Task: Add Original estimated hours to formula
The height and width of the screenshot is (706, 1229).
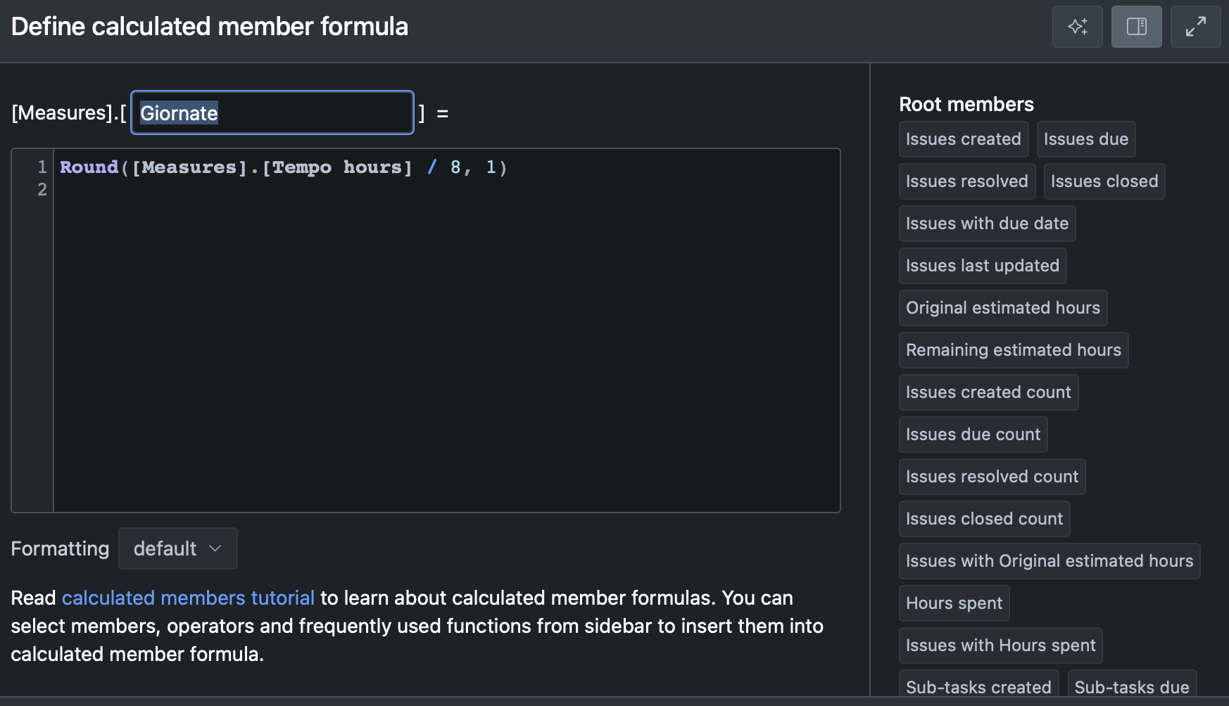Action: click(1002, 308)
